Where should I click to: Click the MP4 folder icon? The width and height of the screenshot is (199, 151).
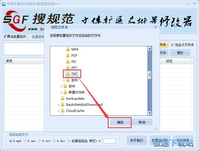68,49
